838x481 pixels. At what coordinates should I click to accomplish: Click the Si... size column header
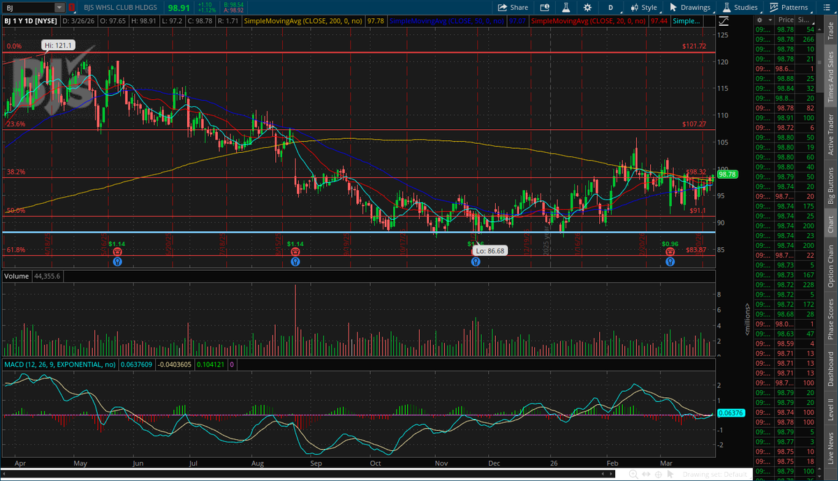point(805,21)
